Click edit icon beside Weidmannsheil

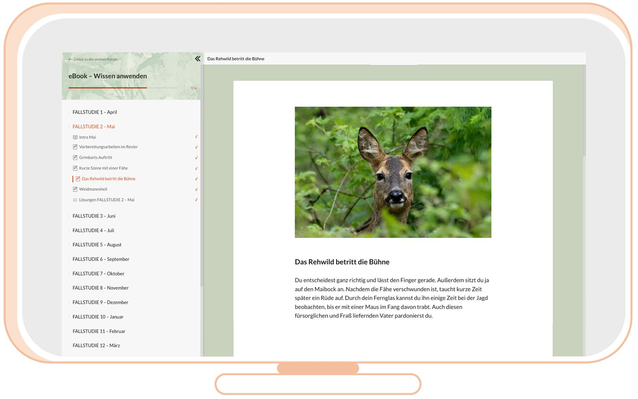pyautogui.click(x=75, y=189)
